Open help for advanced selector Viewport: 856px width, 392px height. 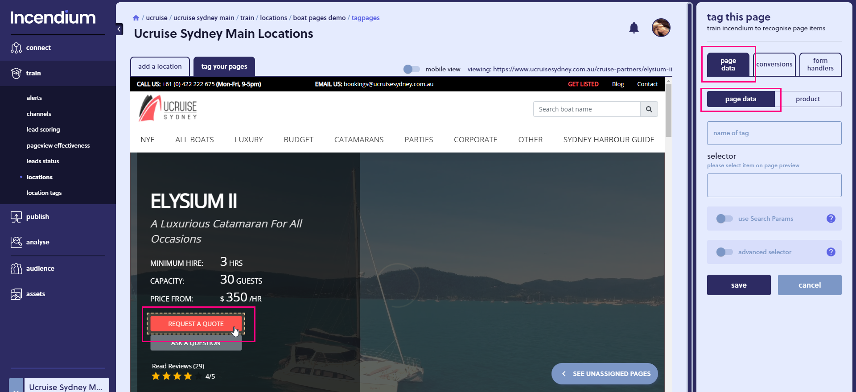pos(831,252)
